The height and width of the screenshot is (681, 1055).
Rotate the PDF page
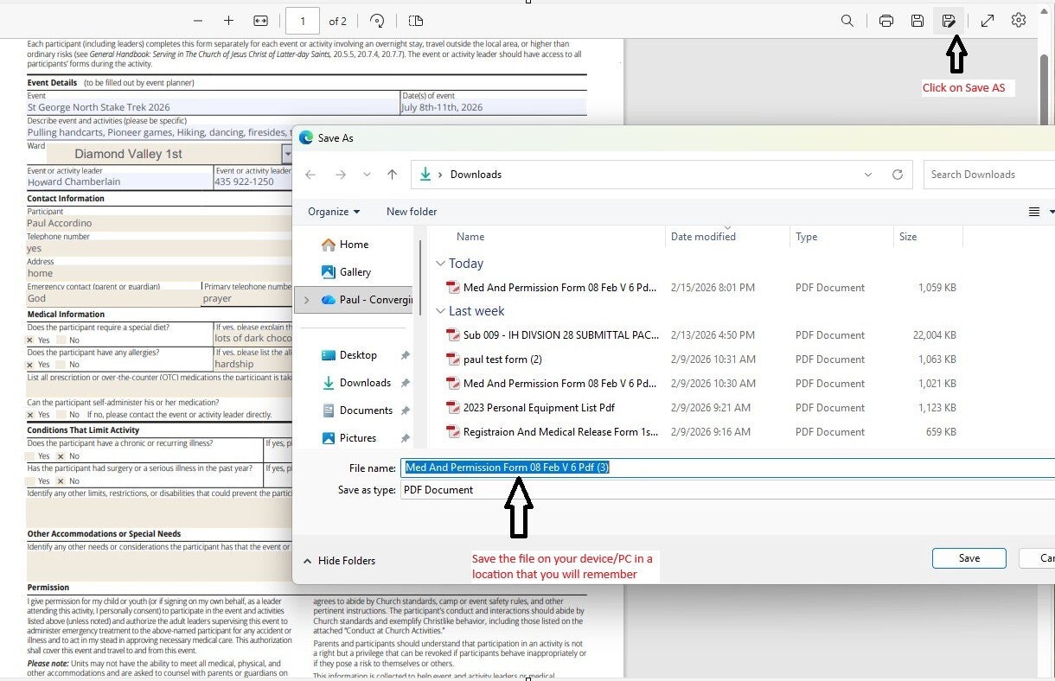coord(377,21)
